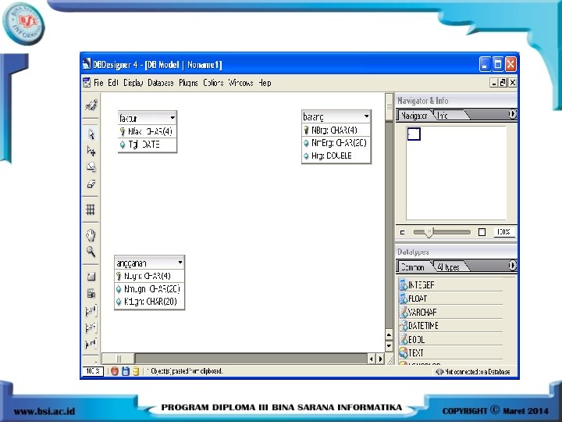Select the BOOL datatype row

[x=451, y=339]
